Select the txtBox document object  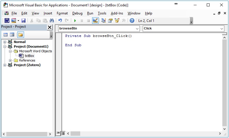29,56
